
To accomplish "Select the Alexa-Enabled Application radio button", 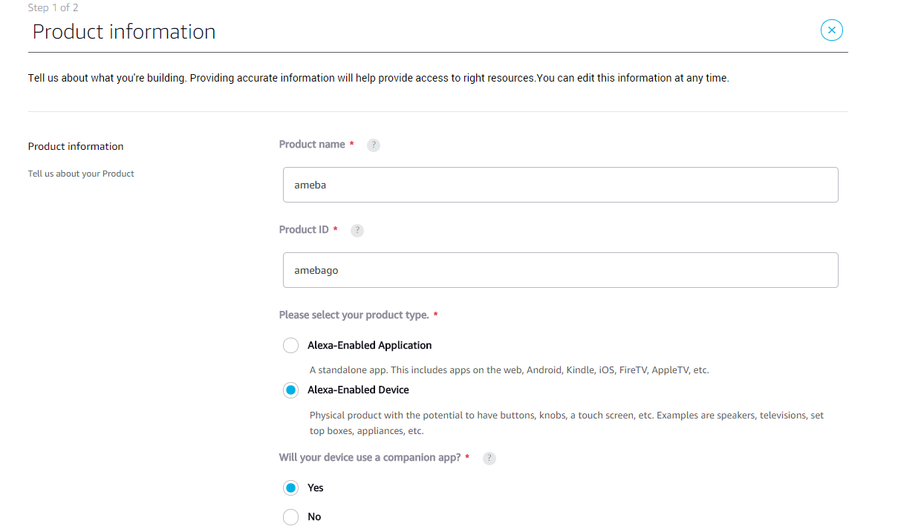I will 290,346.
